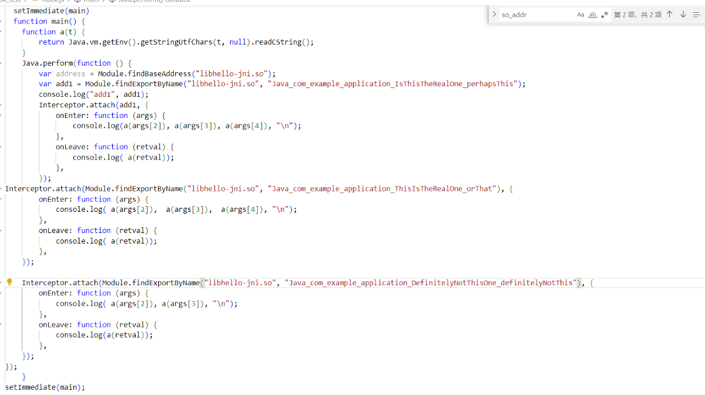
Task: Click 'function a(t) {' declaration
Action: point(53,32)
